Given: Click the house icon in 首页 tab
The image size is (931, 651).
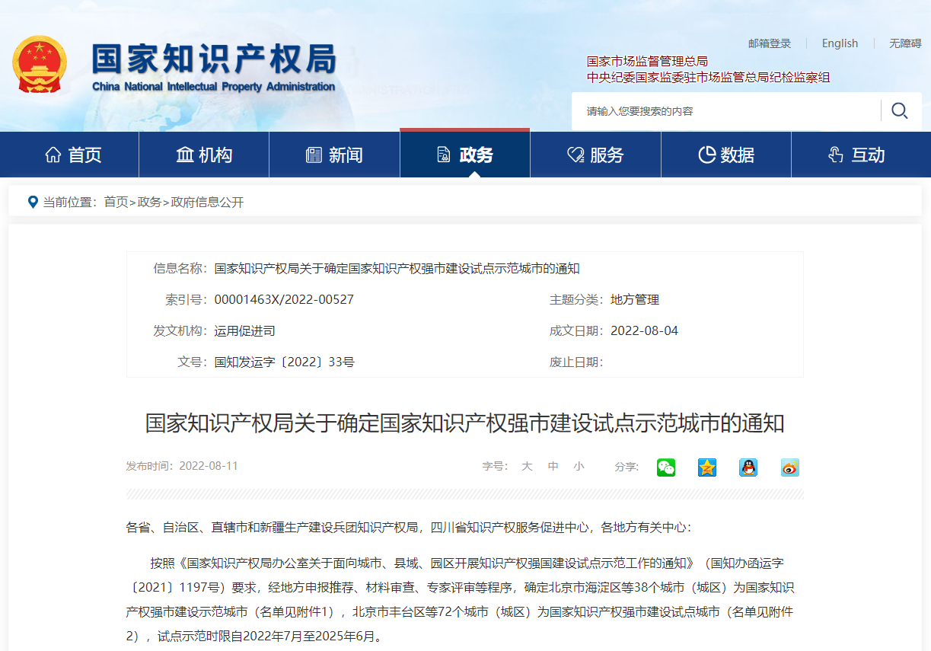Looking at the screenshot, I should (x=53, y=155).
